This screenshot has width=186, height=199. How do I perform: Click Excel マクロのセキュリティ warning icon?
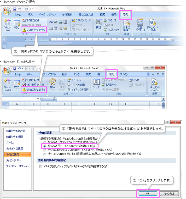point(24,90)
